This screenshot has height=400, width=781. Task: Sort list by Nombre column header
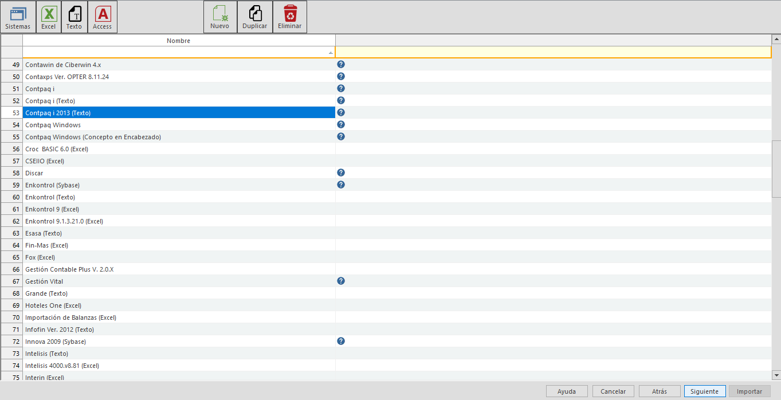click(x=179, y=41)
